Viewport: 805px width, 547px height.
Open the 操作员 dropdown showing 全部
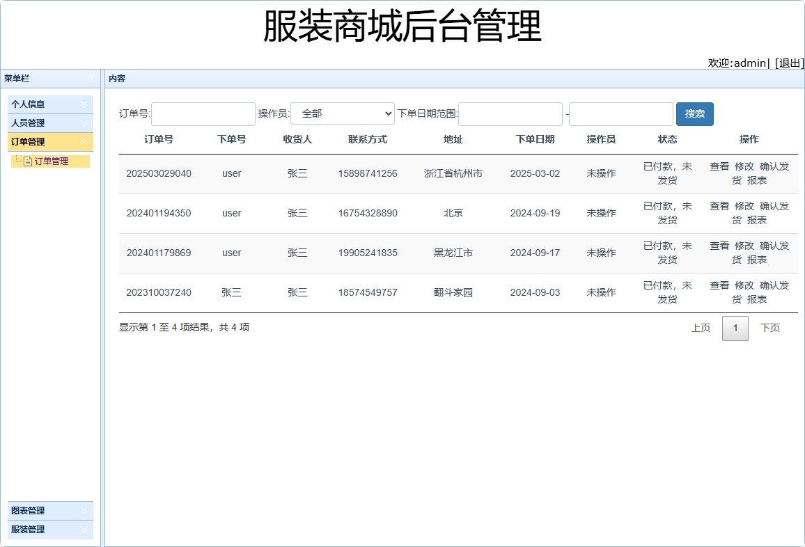pos(342,113)
